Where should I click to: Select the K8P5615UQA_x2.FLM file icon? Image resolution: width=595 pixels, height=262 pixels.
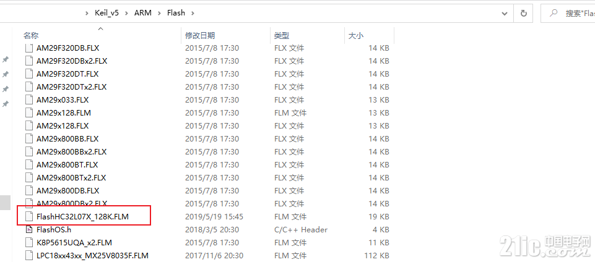[29, 242]
